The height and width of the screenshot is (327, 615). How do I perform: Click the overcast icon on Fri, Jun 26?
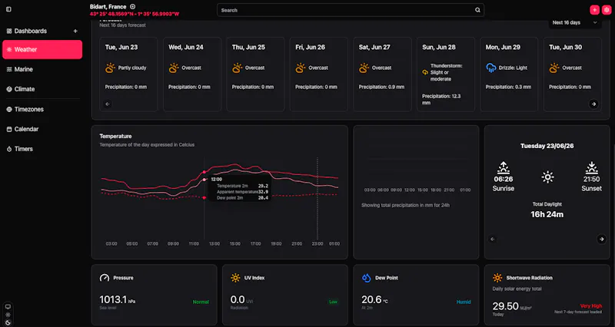coord(301,68)
